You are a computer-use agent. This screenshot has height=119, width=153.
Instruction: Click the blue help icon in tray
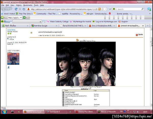coord(125,111)
